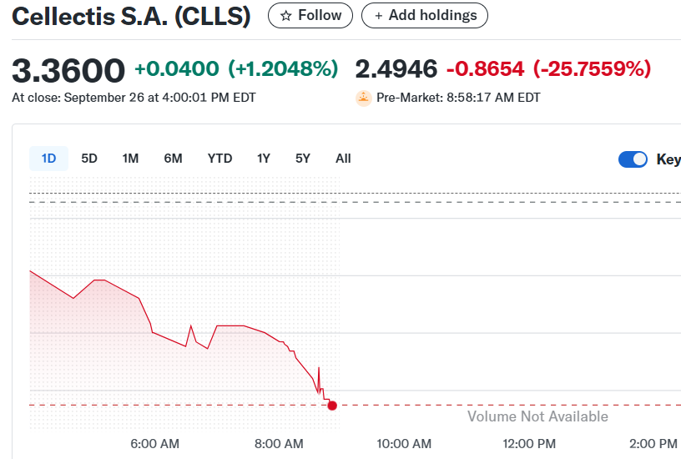Click the 3.3600 closing price

[x=68, y=69]
